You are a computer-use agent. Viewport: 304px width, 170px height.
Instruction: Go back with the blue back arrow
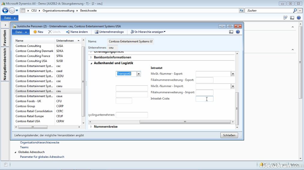coord(5,10)
